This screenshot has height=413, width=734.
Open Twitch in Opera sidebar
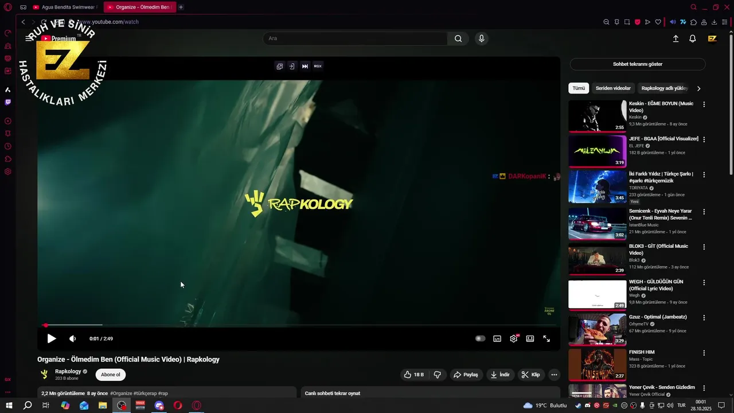pyautogui.click(x=8, y=102)
